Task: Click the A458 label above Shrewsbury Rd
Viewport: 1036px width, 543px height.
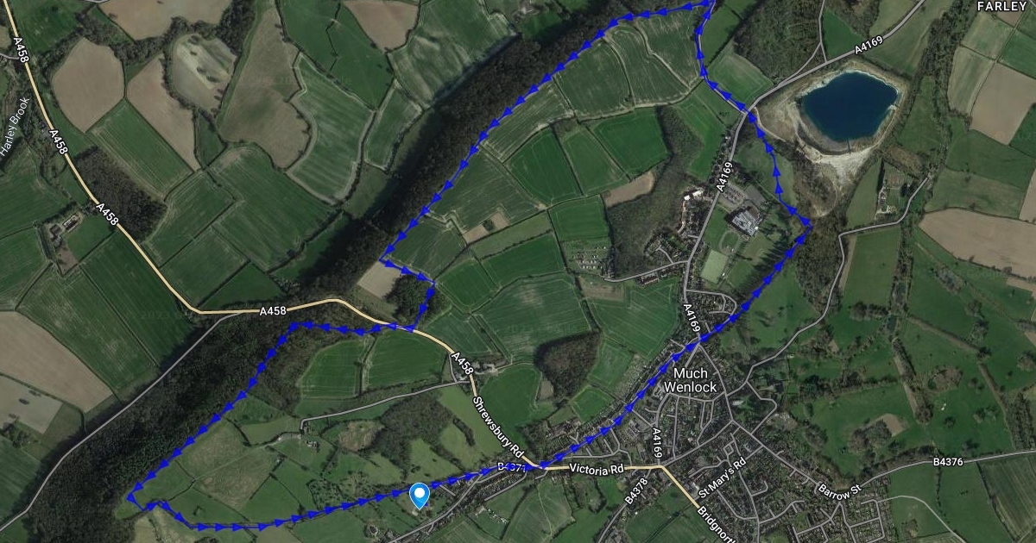Action: [x=463, y=365]
